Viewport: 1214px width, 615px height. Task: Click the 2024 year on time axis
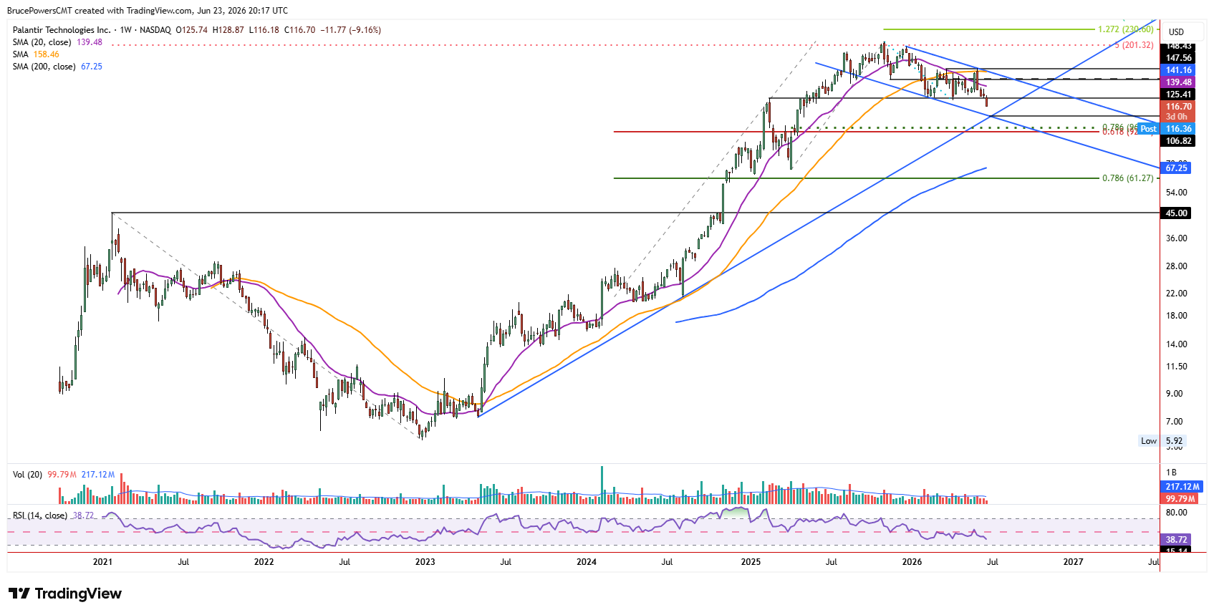(x=586, y=562)
